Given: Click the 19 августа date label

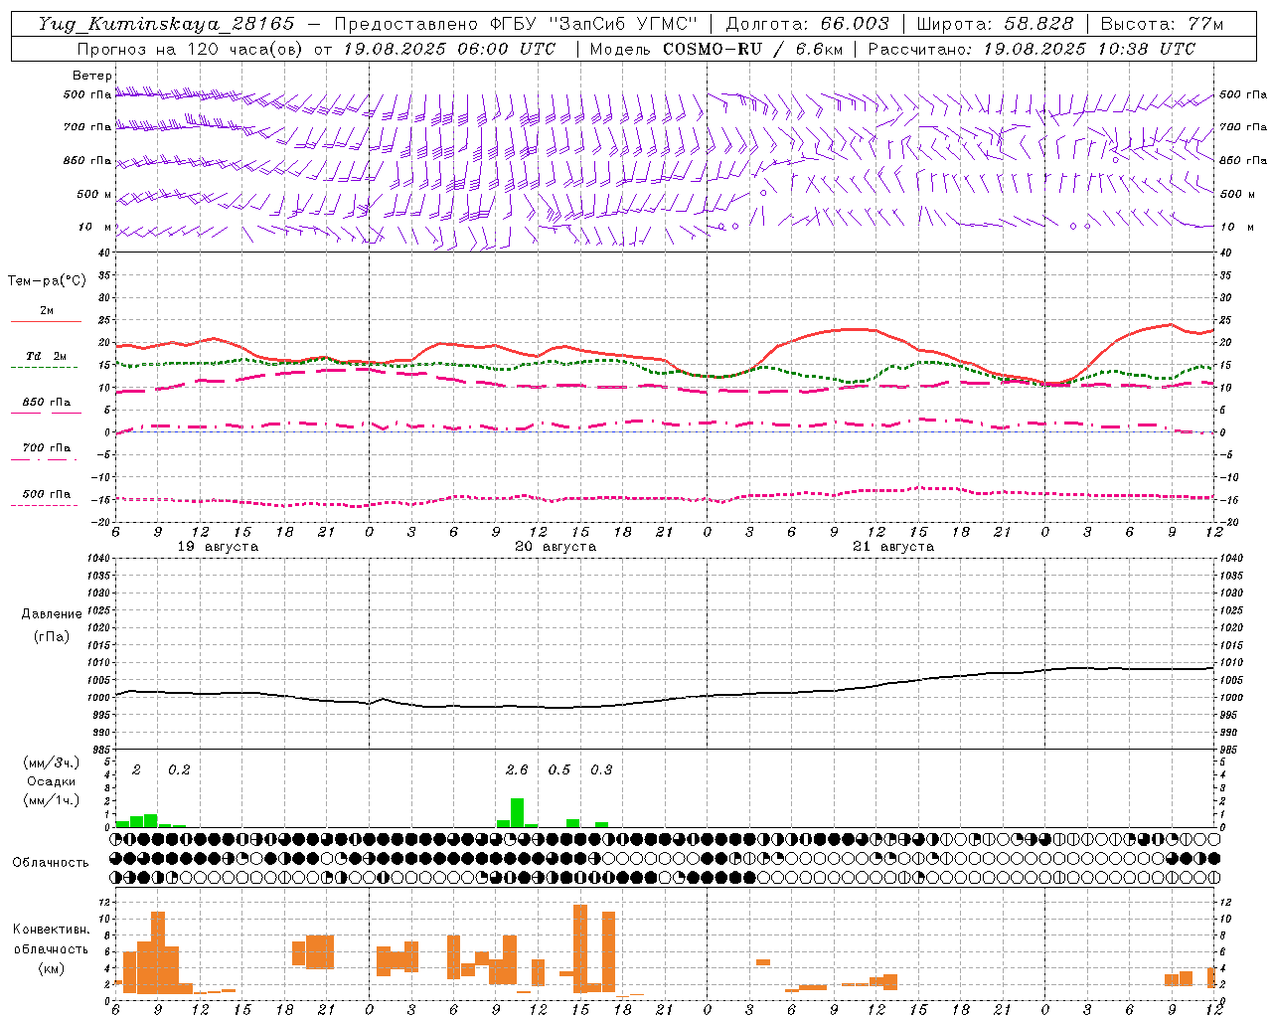Looking at the screenshot, I should pos(218,547).
